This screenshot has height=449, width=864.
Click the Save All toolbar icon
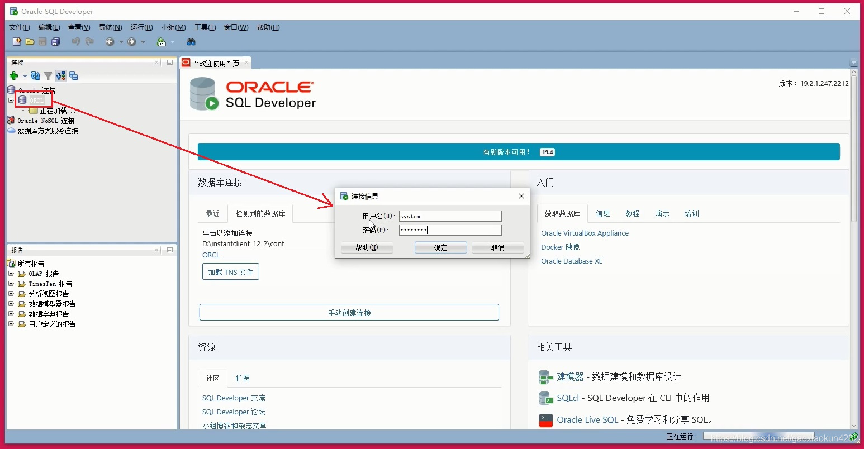point(56,42)
